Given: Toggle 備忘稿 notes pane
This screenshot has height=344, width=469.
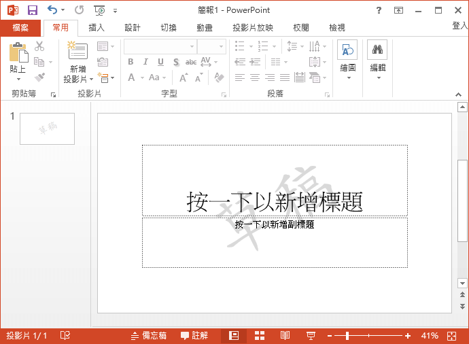Looking at the screenshot, I should coord(149,336).
